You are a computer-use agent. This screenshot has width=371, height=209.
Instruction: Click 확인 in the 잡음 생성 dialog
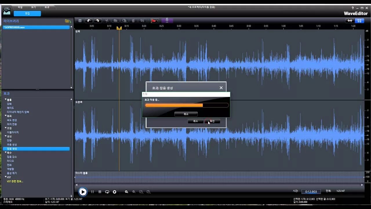[x=212, y=121]
